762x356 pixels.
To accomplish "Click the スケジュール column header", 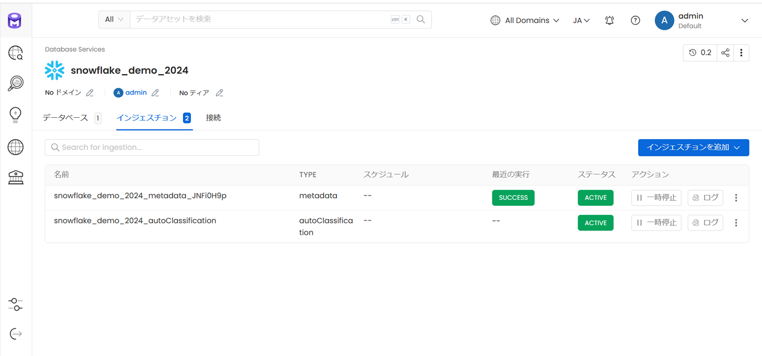I will [x=386, y=175].
